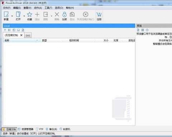
Task: Open the 帮助(H) menu
Action: coord(70,8)
